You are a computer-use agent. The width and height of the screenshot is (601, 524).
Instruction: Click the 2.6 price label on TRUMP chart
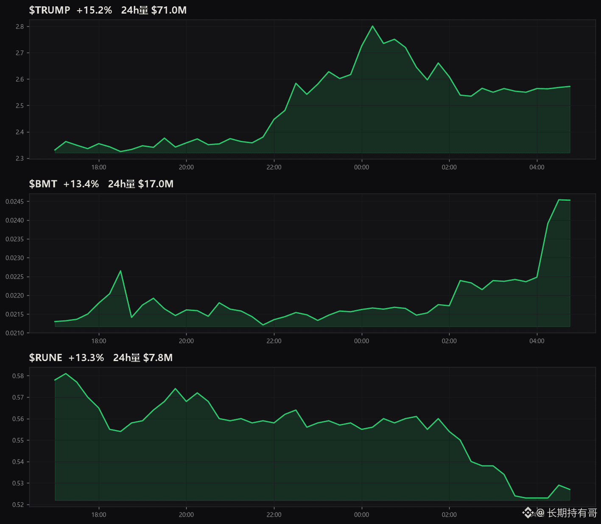pos(20,79)
